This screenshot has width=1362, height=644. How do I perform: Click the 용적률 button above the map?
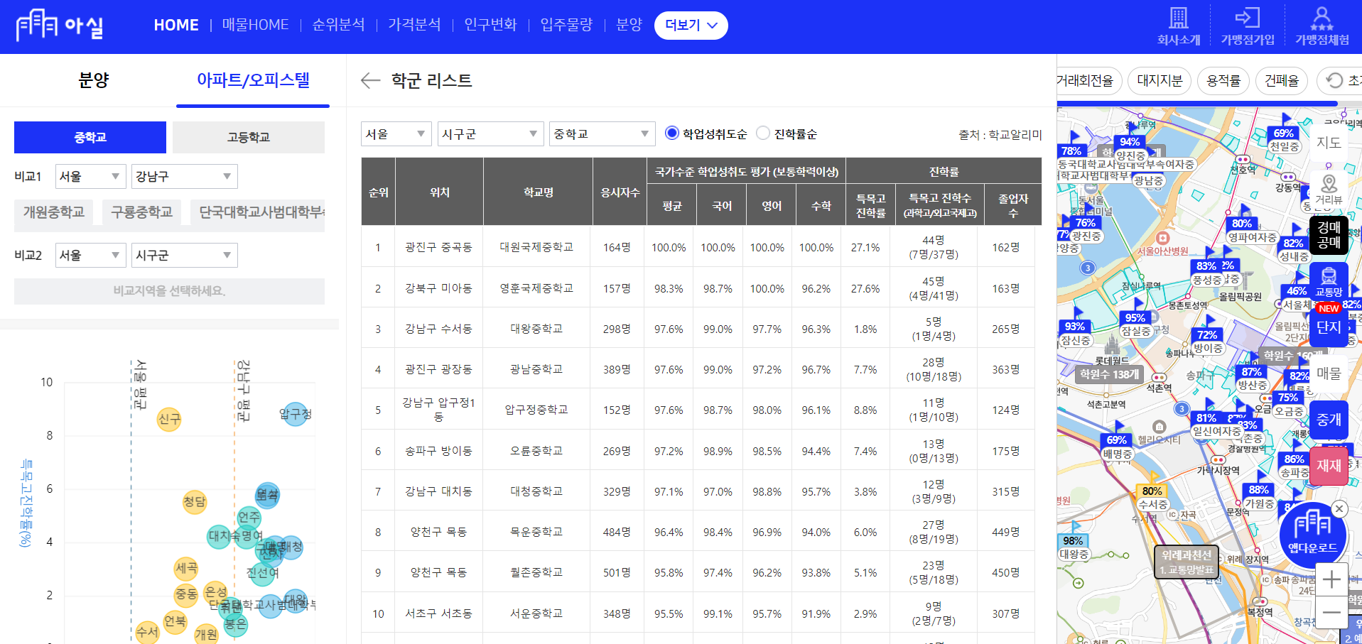pyautogui.click(x=1223, y=80)
